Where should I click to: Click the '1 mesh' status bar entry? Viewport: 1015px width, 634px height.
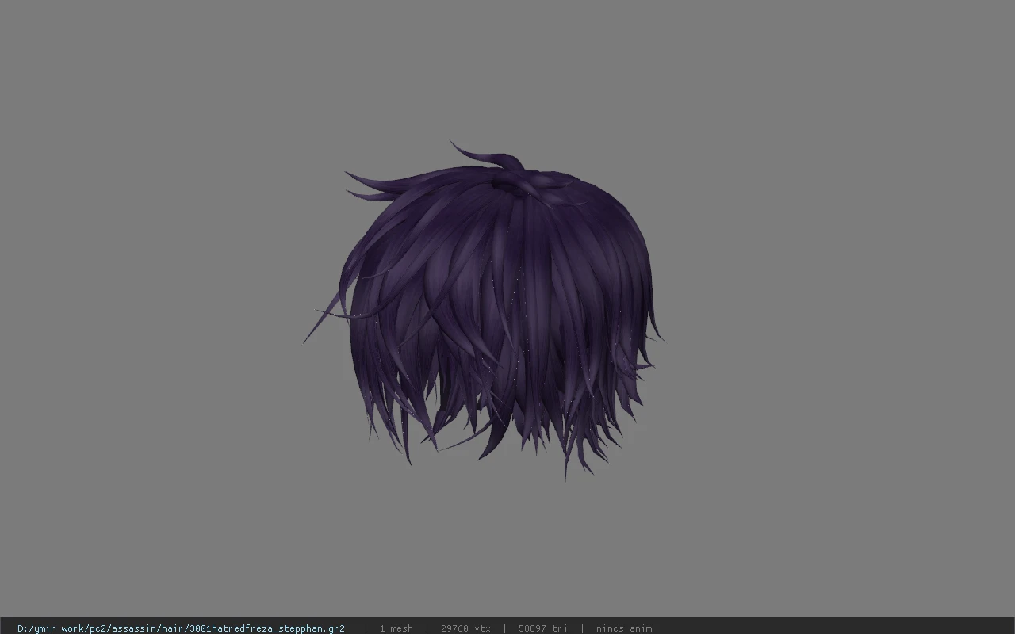(396, 628)
